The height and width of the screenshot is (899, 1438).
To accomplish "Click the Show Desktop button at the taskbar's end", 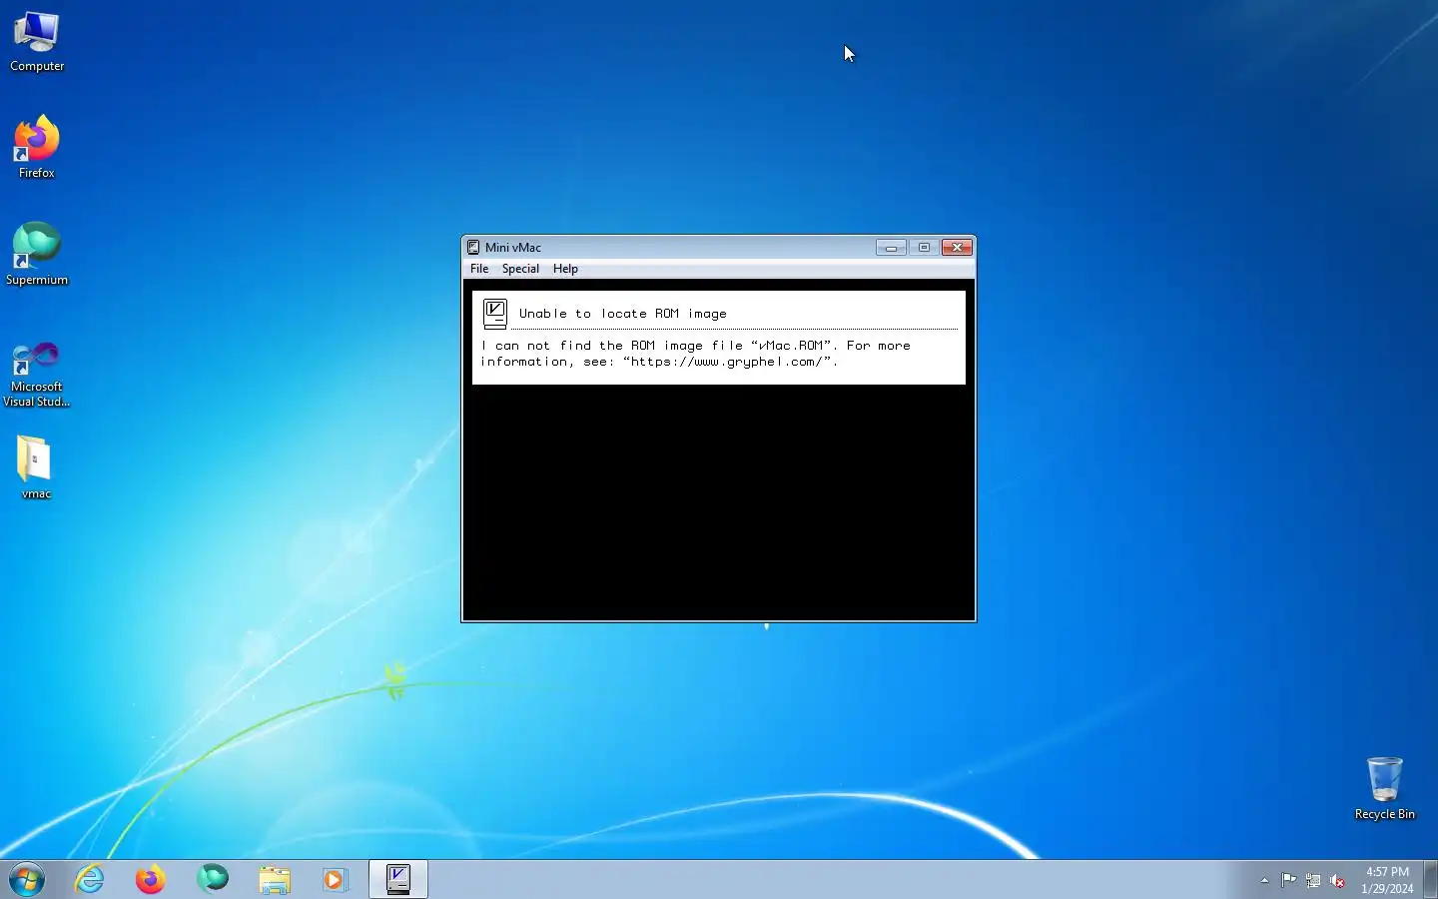I will (x=1431, y=880).
